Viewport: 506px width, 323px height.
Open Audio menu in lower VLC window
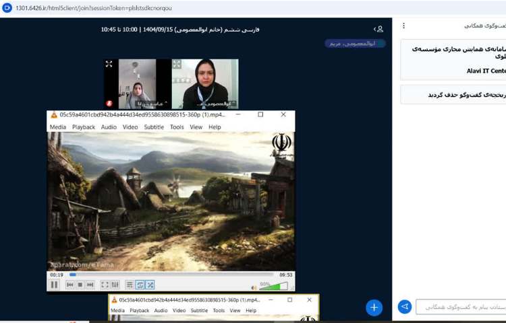pos(161,310)
